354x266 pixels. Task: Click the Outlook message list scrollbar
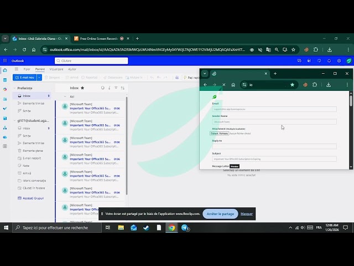[127, 146]
